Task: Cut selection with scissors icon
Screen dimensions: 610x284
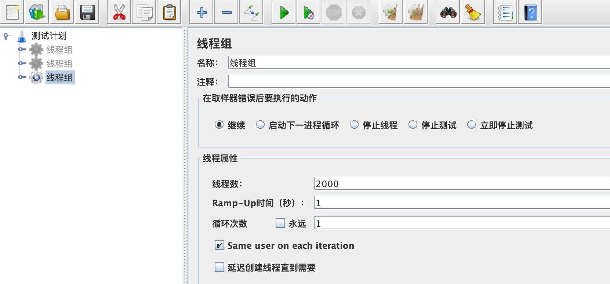Action: (119, 12)
